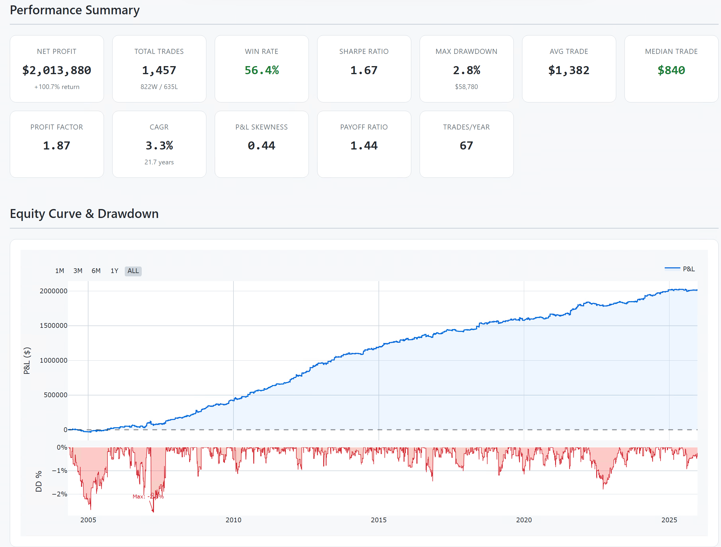Screen dimensions: 721x547
Task: Select the 3M range button
Action: (77, 271)
